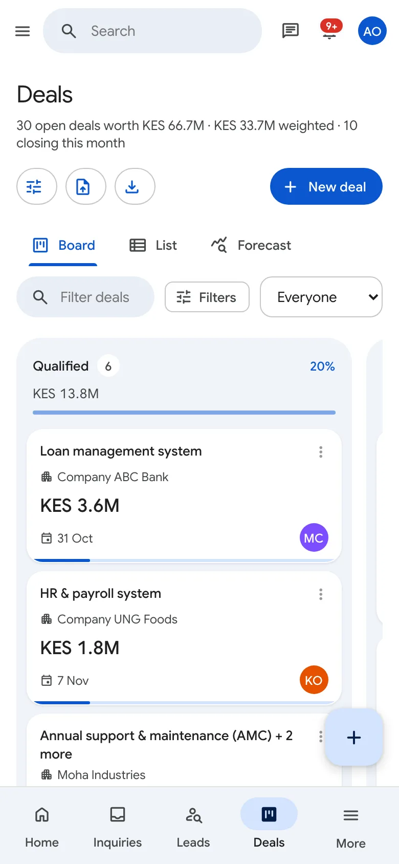The height and width of the screenshot is (864, 399).
Task: Click building icon beside Moha Industries
Action: tap(47, 775)
